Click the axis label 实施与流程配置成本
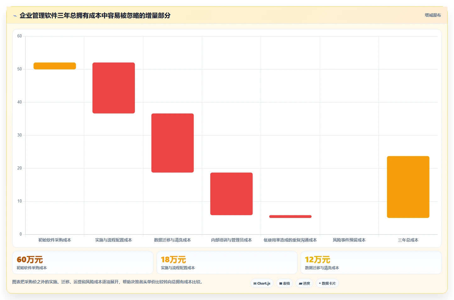This screenshot has height=300, width=454. [113, 240]
